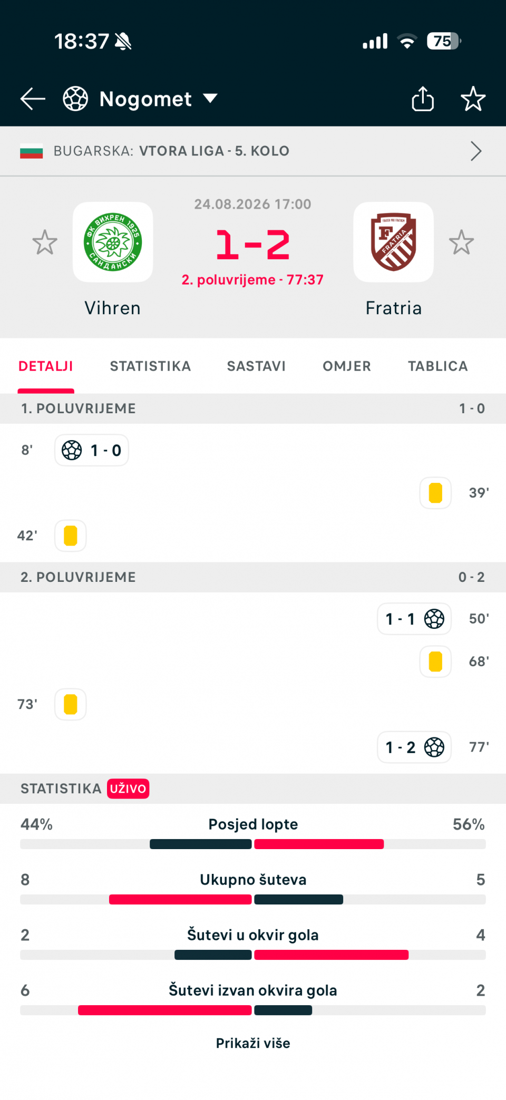The image size is (506, 1100).
Task: Open the OMJER tab
Action: click(x=347, y=366)
